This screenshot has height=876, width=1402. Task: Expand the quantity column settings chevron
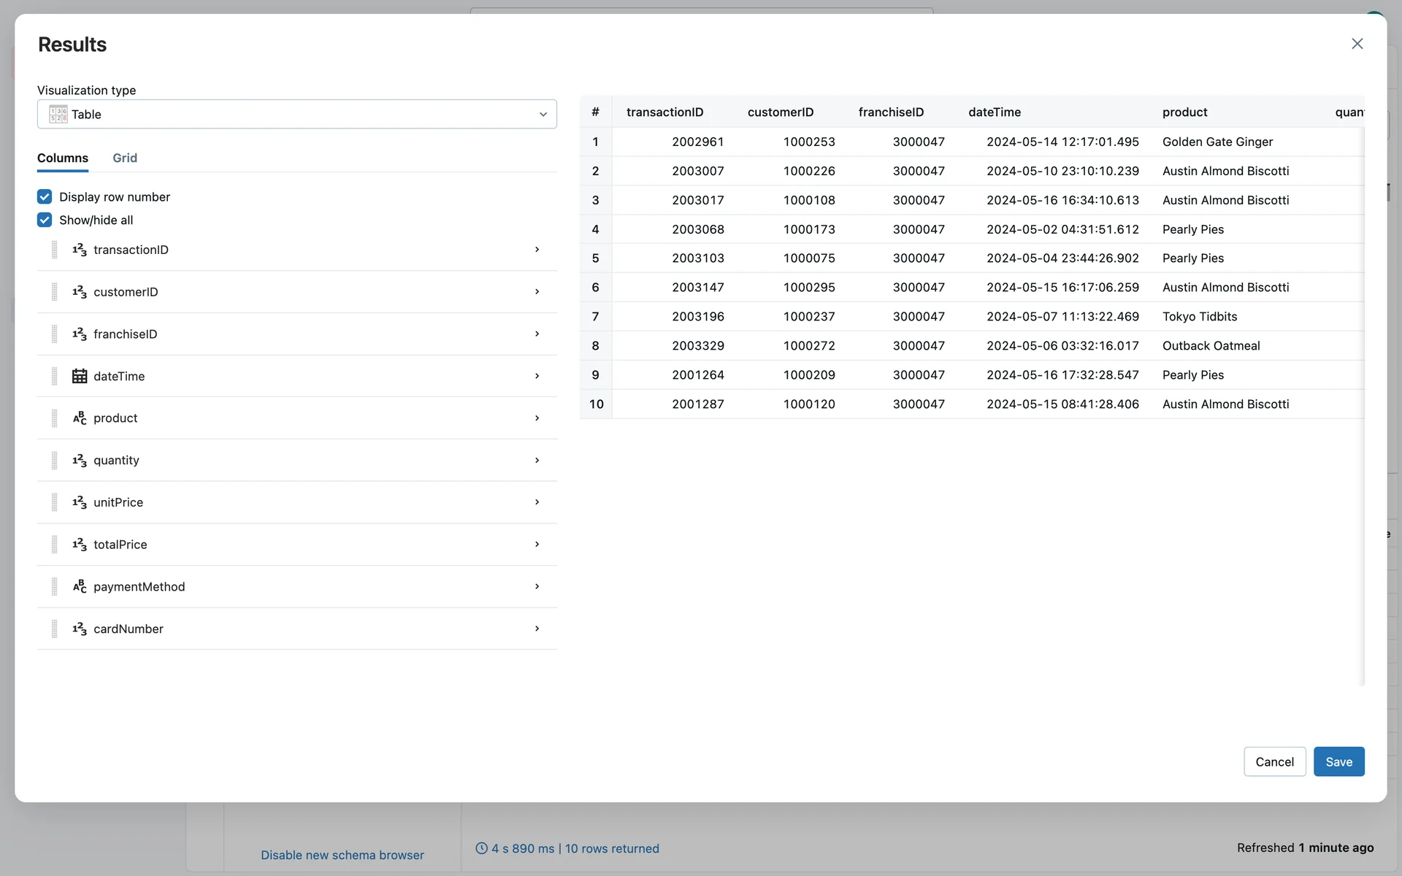(537, 460)
